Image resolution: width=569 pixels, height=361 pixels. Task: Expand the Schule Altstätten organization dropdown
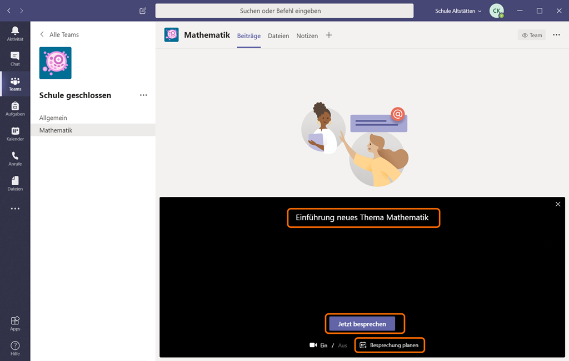click(458, 11)
